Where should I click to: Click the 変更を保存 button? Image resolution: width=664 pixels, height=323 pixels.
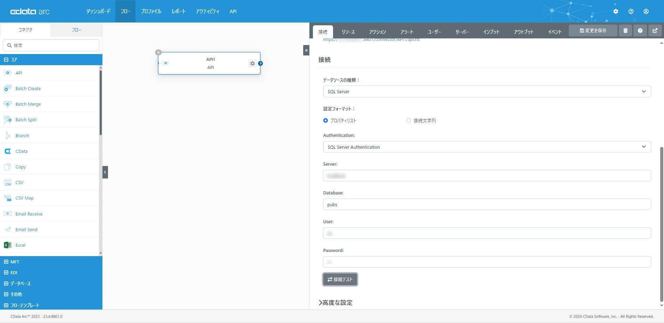(x=593, y=30)
